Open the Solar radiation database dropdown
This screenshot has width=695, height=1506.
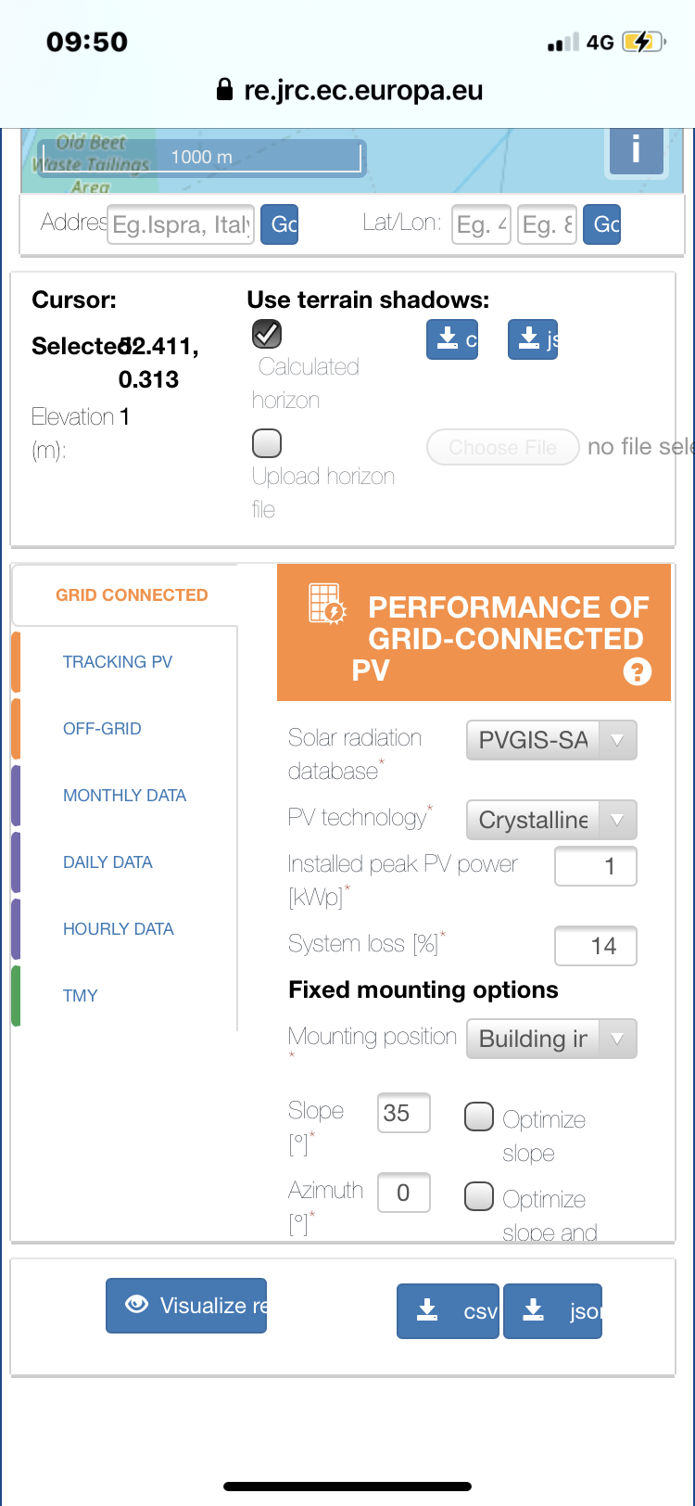coord(551,740)
